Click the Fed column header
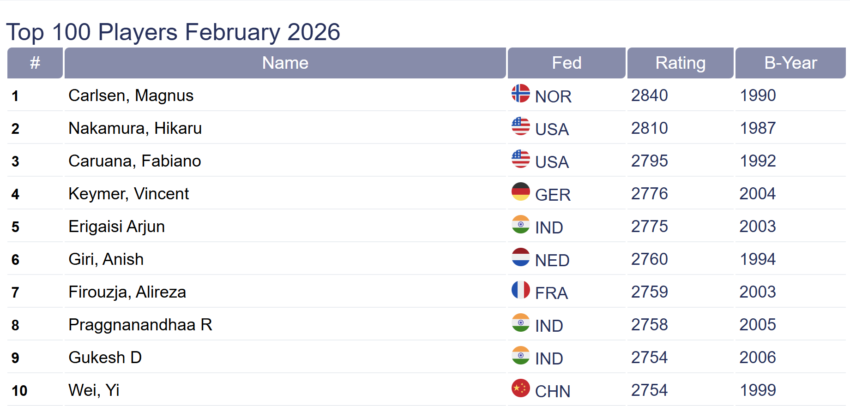The image size is (850, 406). pyautogui.click(x=567, y=63)
